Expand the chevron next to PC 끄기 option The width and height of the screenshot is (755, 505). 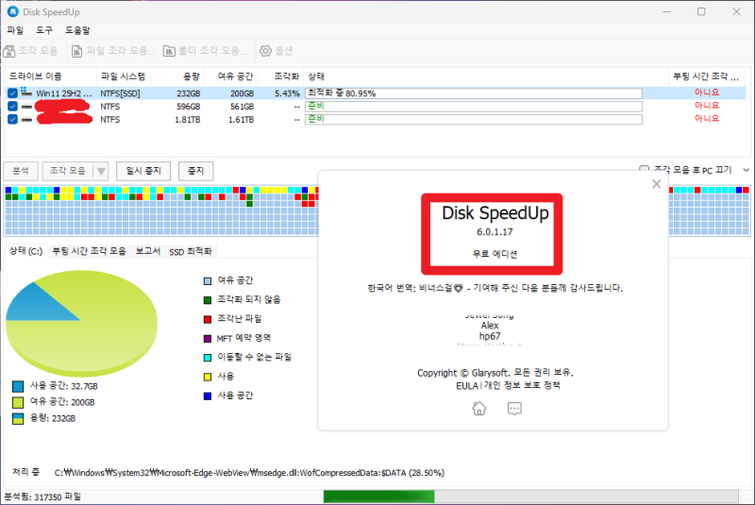coord(746,170)
